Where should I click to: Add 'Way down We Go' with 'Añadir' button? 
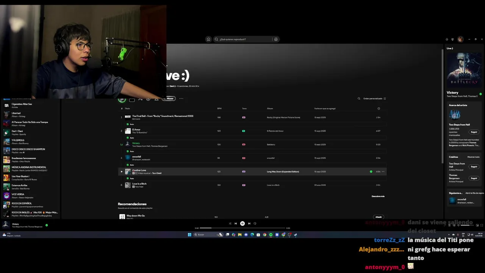[379, 217]
